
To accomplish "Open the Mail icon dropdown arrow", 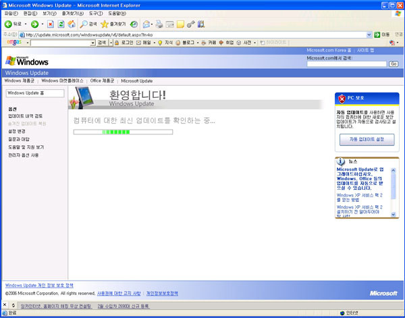I will pyautogui.click(x=152, y=24).
